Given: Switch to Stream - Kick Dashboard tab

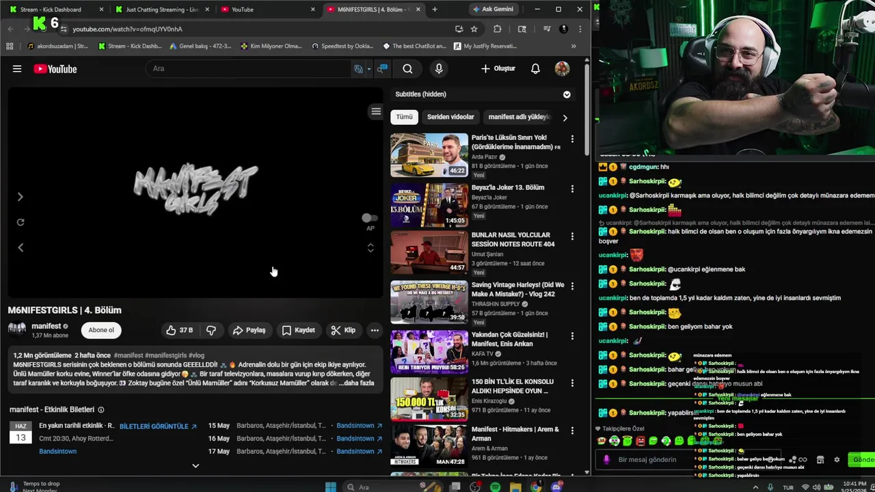Looking at the screenshot, I should pos(55,10).
